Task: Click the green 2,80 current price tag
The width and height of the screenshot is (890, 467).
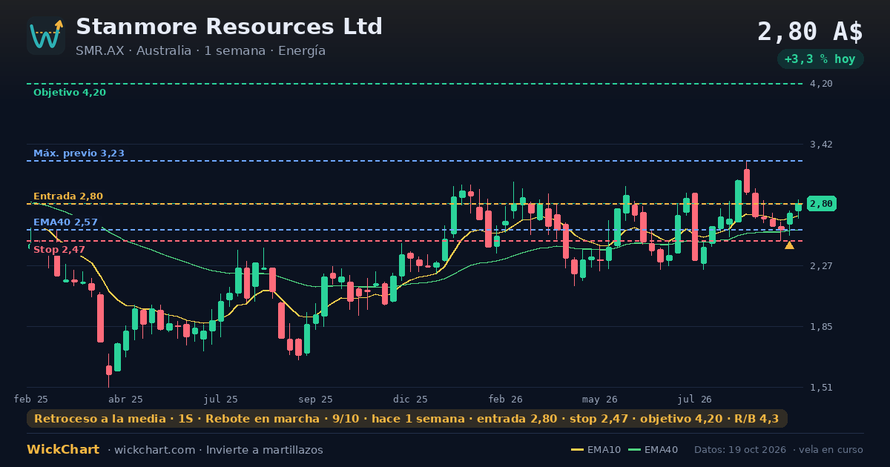Action: click(x=821, y=203)
